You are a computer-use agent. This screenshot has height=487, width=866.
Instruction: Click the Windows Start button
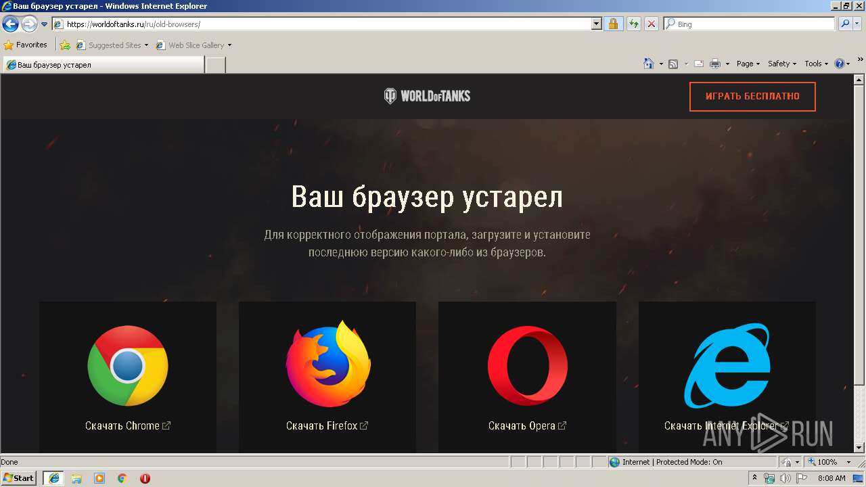(19, 478)
